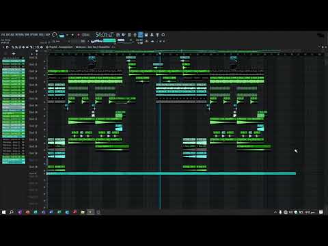Viewport: 328px width, 246px height.
Task: Open the TOOLS menu
Action: 42,35
